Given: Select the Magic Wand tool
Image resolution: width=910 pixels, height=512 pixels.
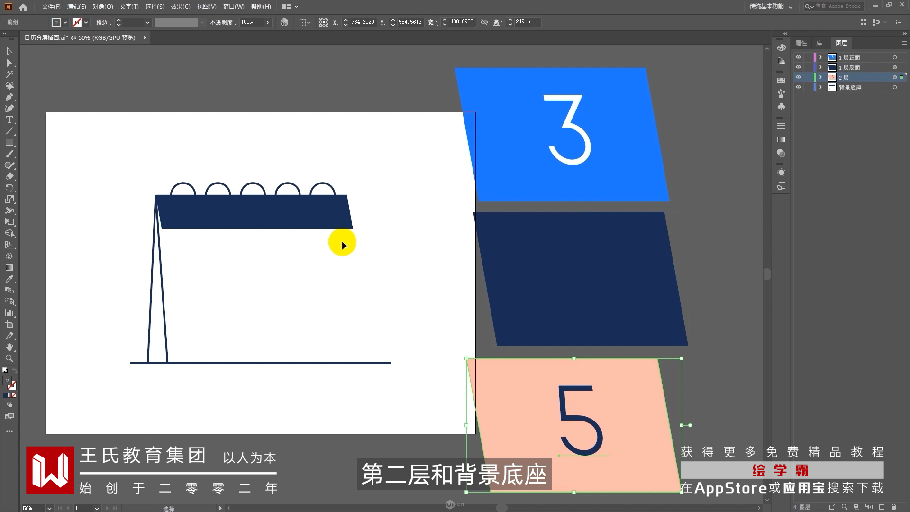Looking at the screenshot, I should coord(9,74).
